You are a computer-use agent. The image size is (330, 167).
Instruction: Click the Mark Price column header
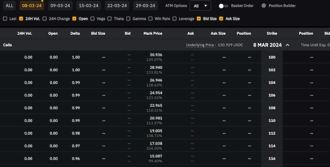click(x=152, y=33)
